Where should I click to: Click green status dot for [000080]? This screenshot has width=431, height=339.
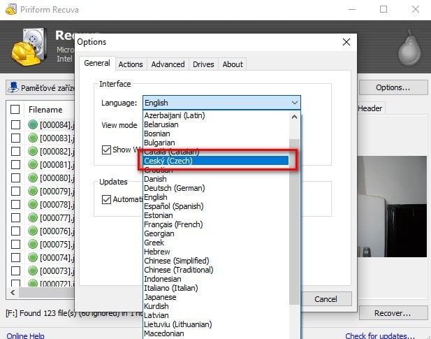[x=33, y=178]
